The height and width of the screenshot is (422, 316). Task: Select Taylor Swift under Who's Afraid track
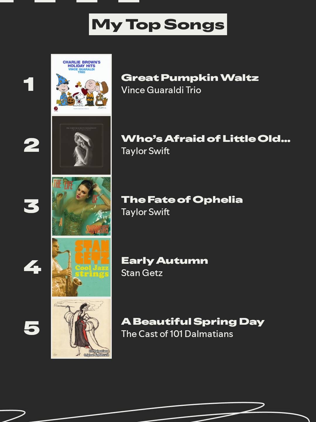tap(145, 151)
